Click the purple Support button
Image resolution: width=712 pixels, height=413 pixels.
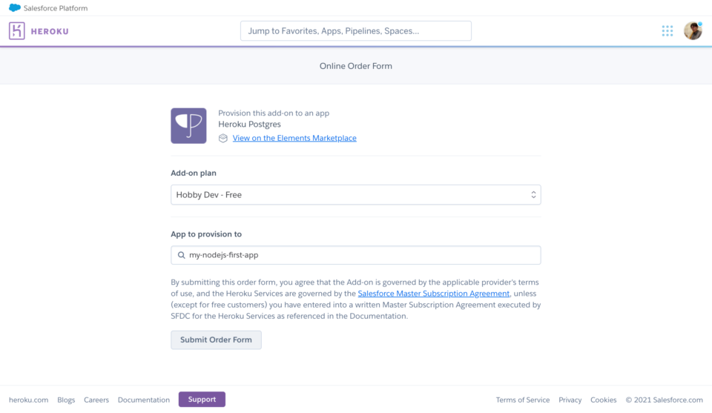pyautogui.click(x=202, y=400)
